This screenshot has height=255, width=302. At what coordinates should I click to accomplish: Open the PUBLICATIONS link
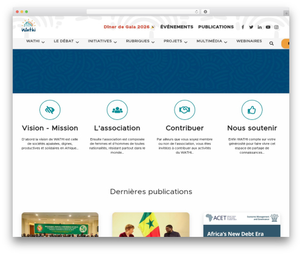pyautogui.click(x=216, y=27)
